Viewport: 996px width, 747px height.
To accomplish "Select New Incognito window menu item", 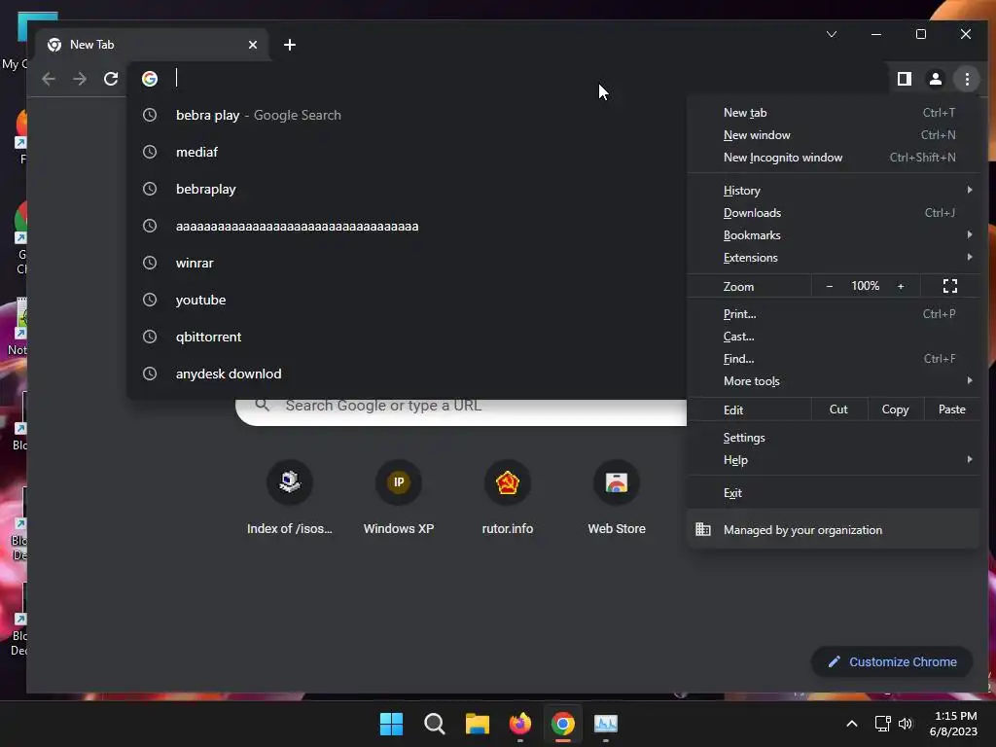I will [x=833, y=158].
